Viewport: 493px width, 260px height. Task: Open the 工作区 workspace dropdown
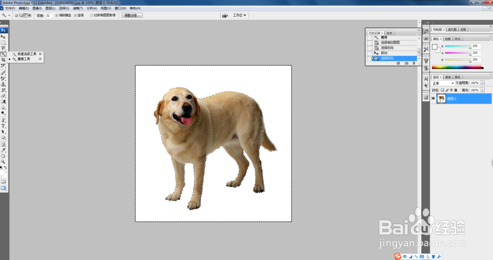pos(240,15)
